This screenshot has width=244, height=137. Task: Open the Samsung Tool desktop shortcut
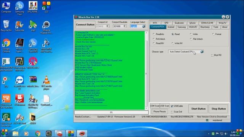pos(19,8)
